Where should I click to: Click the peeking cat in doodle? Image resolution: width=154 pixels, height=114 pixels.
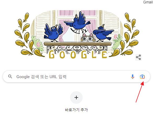(x=88, y=38)
